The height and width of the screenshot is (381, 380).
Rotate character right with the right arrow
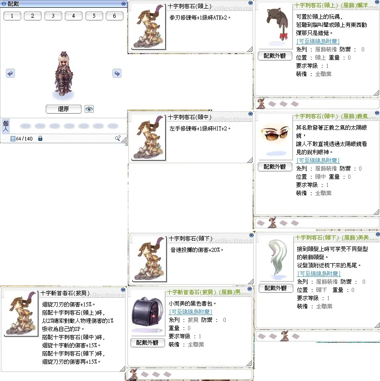point(117,73)
